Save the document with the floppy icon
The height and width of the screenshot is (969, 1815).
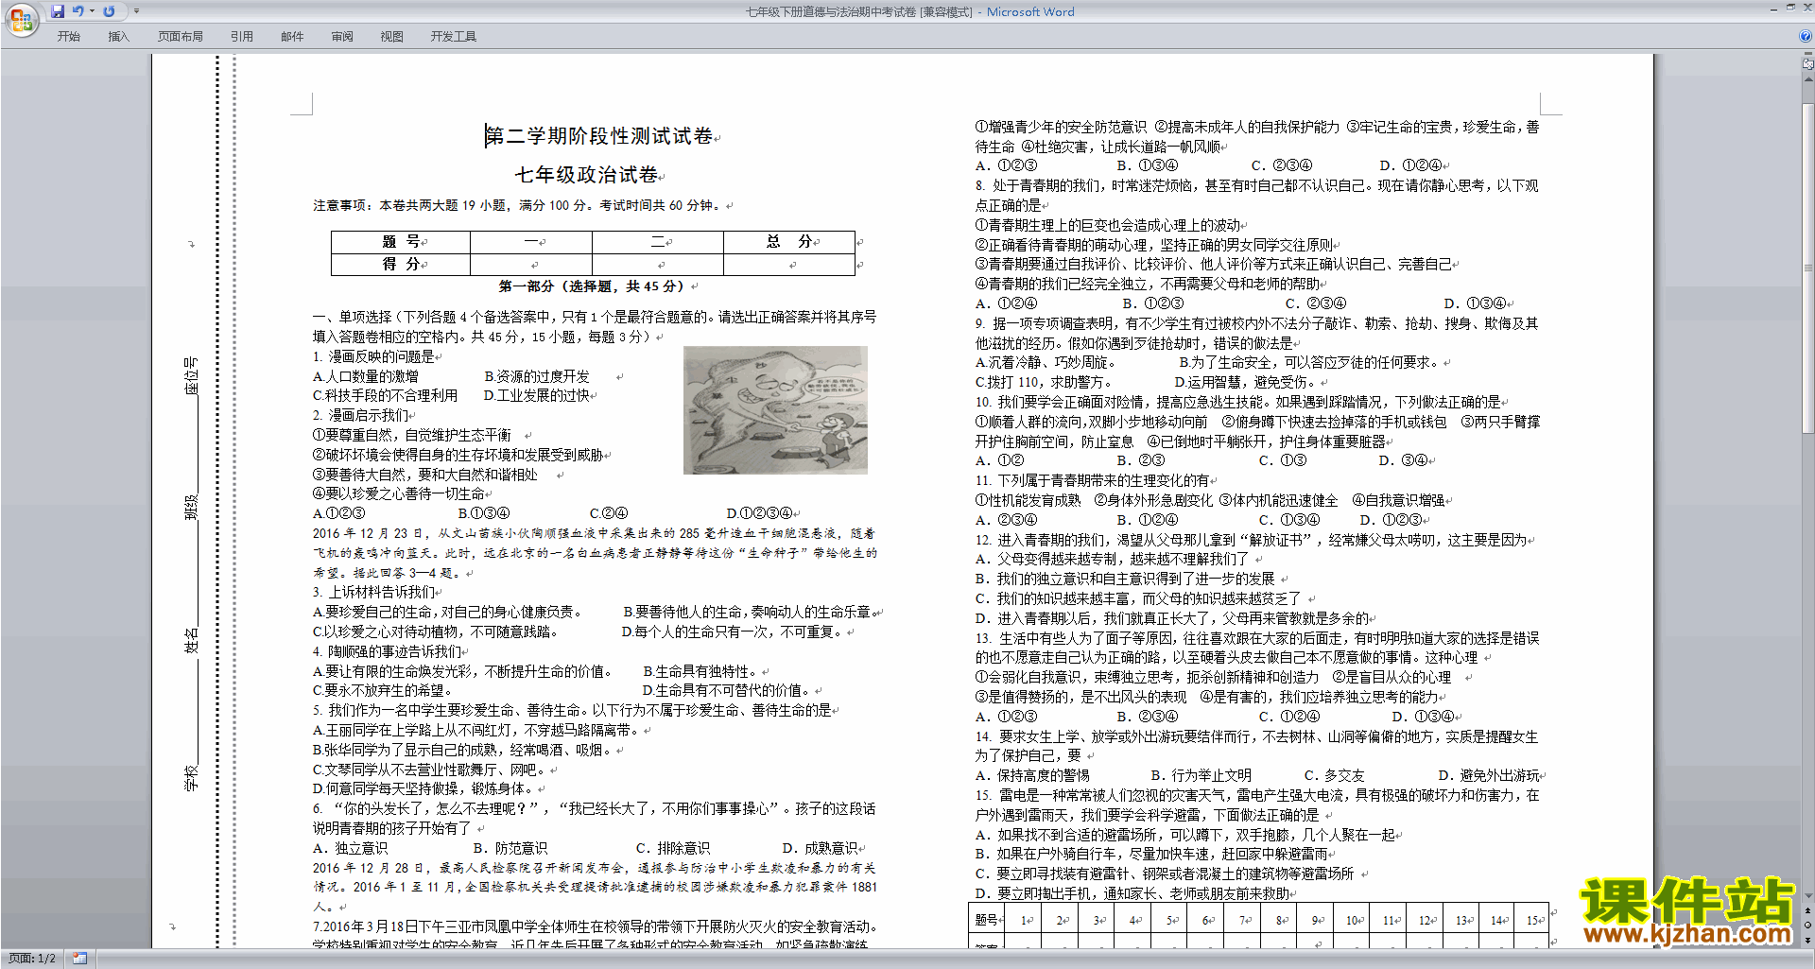[x=58, y=11]
